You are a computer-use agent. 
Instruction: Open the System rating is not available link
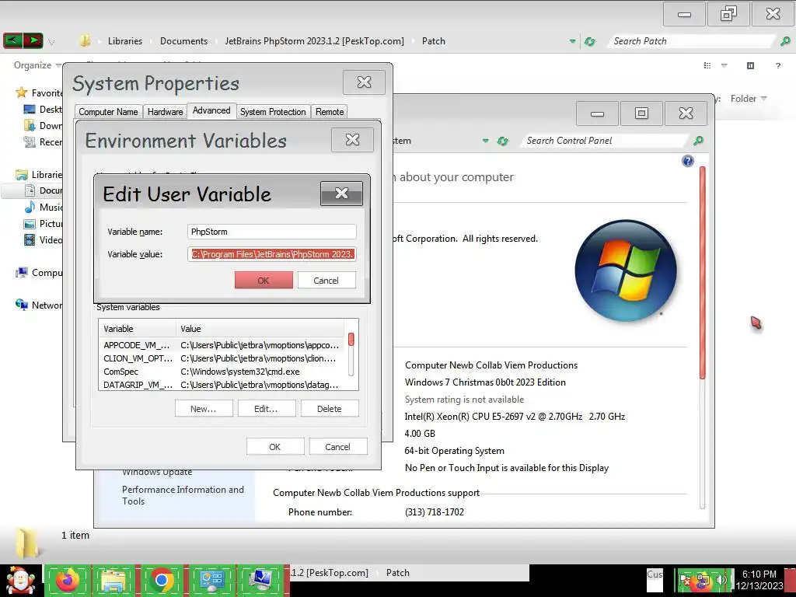465,400
